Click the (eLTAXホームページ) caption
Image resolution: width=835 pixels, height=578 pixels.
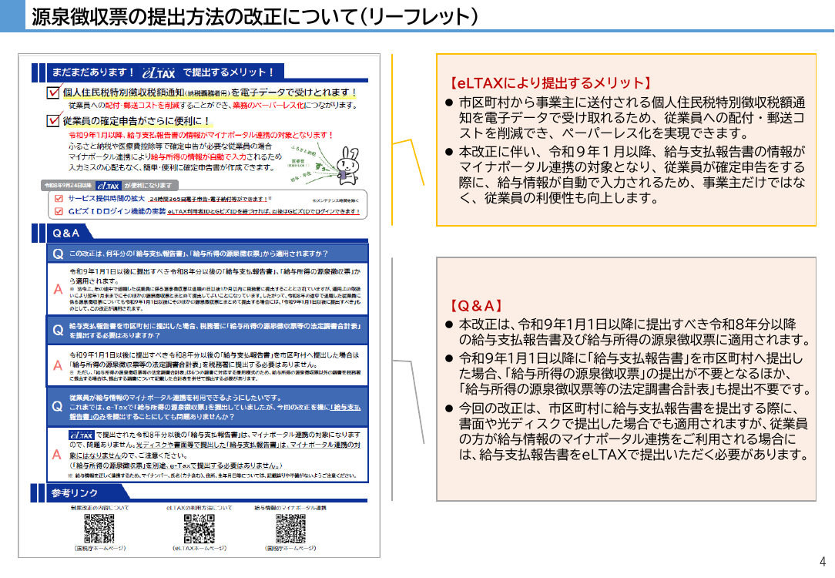point(200,548)
